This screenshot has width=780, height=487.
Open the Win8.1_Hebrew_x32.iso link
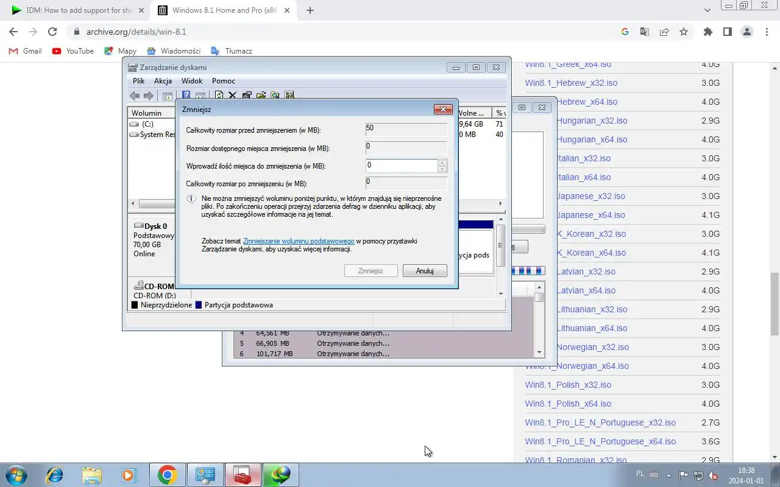click(x=571, y=83)
